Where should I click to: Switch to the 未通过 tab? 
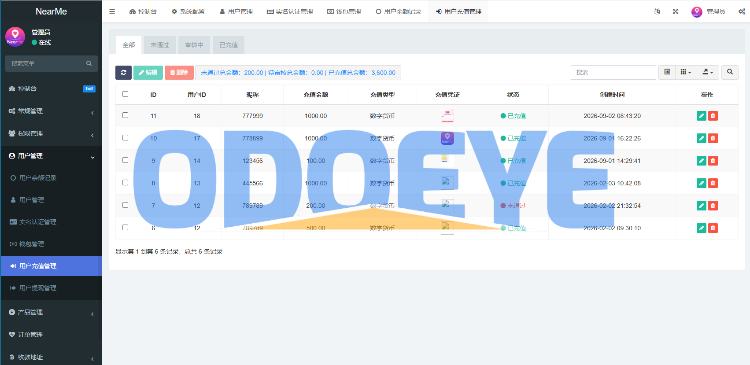160,45
